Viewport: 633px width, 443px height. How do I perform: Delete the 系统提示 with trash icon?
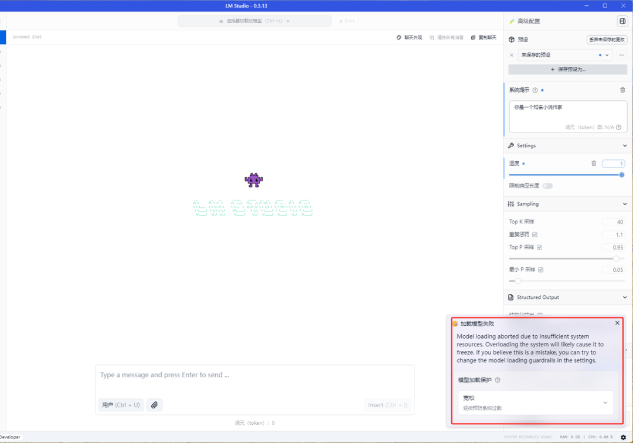coord(622,90)
